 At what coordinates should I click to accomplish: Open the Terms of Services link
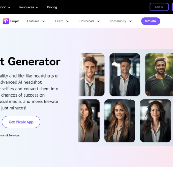click(10, 135)
